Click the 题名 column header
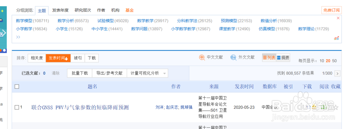Screen dimensions: 354x129 coord(92,86)
